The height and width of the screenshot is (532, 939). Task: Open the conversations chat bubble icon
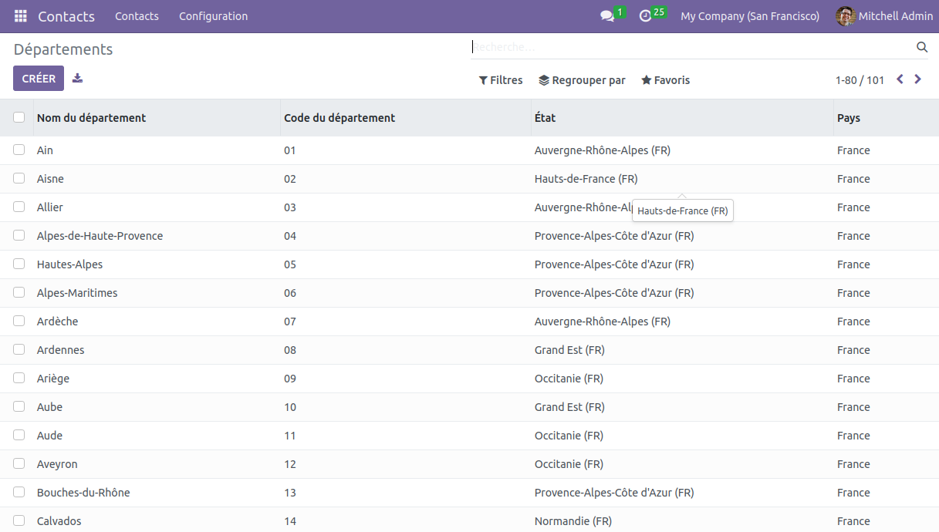tap(607, 16)
